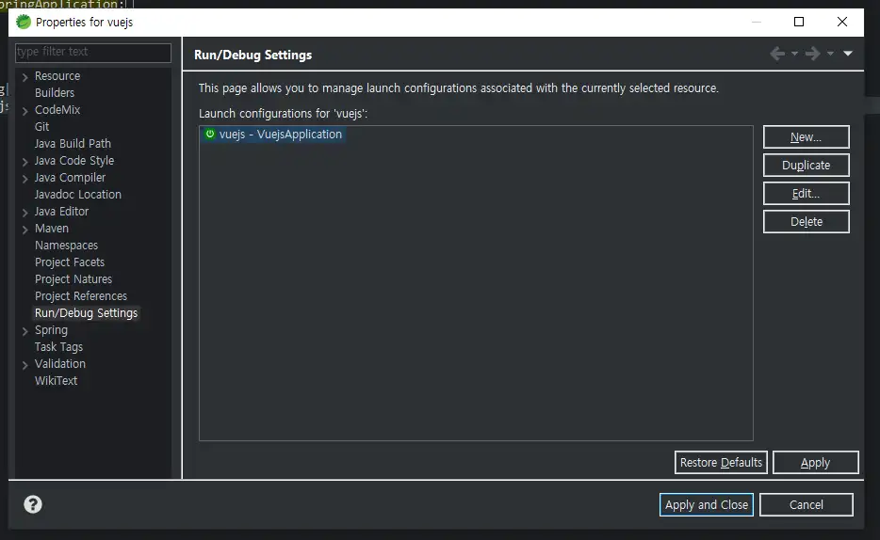Open the Task Tags page
The width and height of the screenshot is (880, 540).
click(58, 347)
